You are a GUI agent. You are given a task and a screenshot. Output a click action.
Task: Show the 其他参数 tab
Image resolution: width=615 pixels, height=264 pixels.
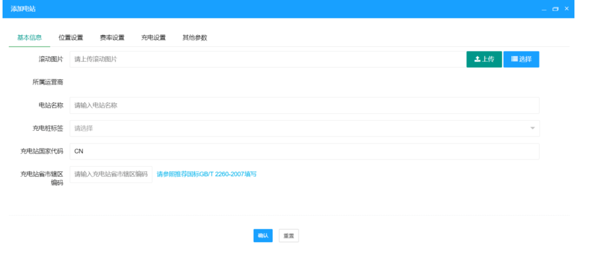click(195, 37)
